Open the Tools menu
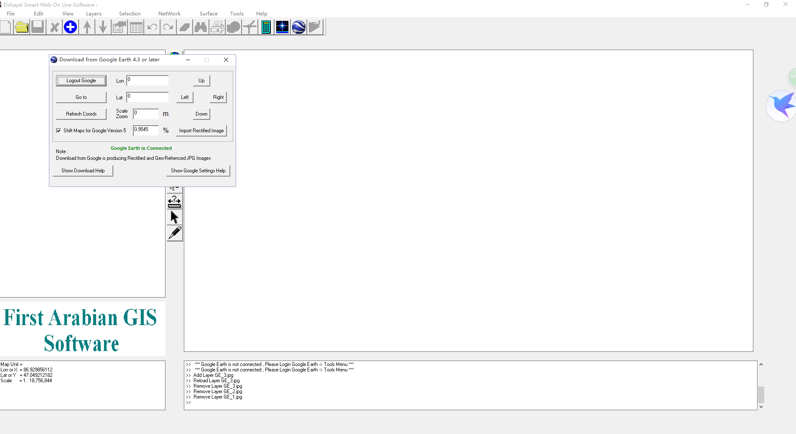This screenshot has height=434, width=796. [x=237, y=13]
